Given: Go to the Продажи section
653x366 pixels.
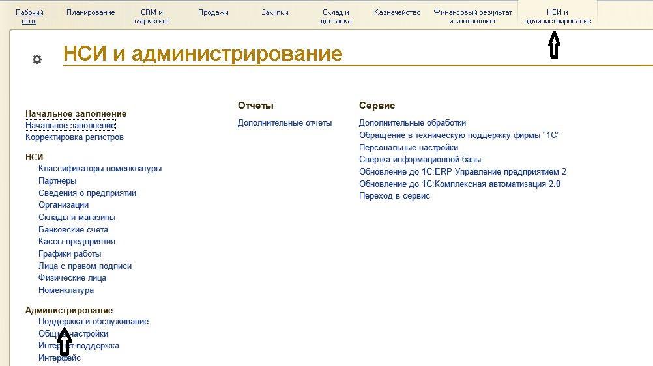Looking at the screenshot, I should pos(213,12).
